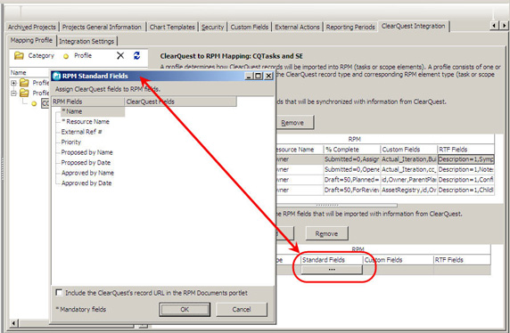The height and width of the screenshot is (333, 510).
Task: Close the RPM Standard Fields dialog
Action: click(268, 76)
